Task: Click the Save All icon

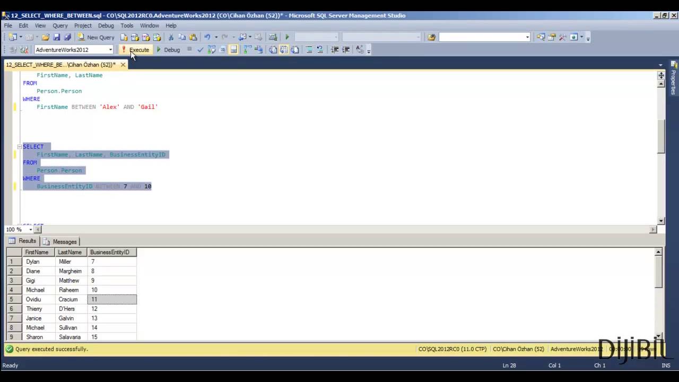Action: tap(67, 37)
